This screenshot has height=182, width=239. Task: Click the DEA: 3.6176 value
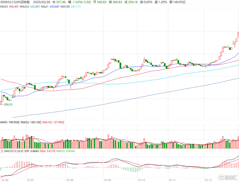(x=48, y=151)
